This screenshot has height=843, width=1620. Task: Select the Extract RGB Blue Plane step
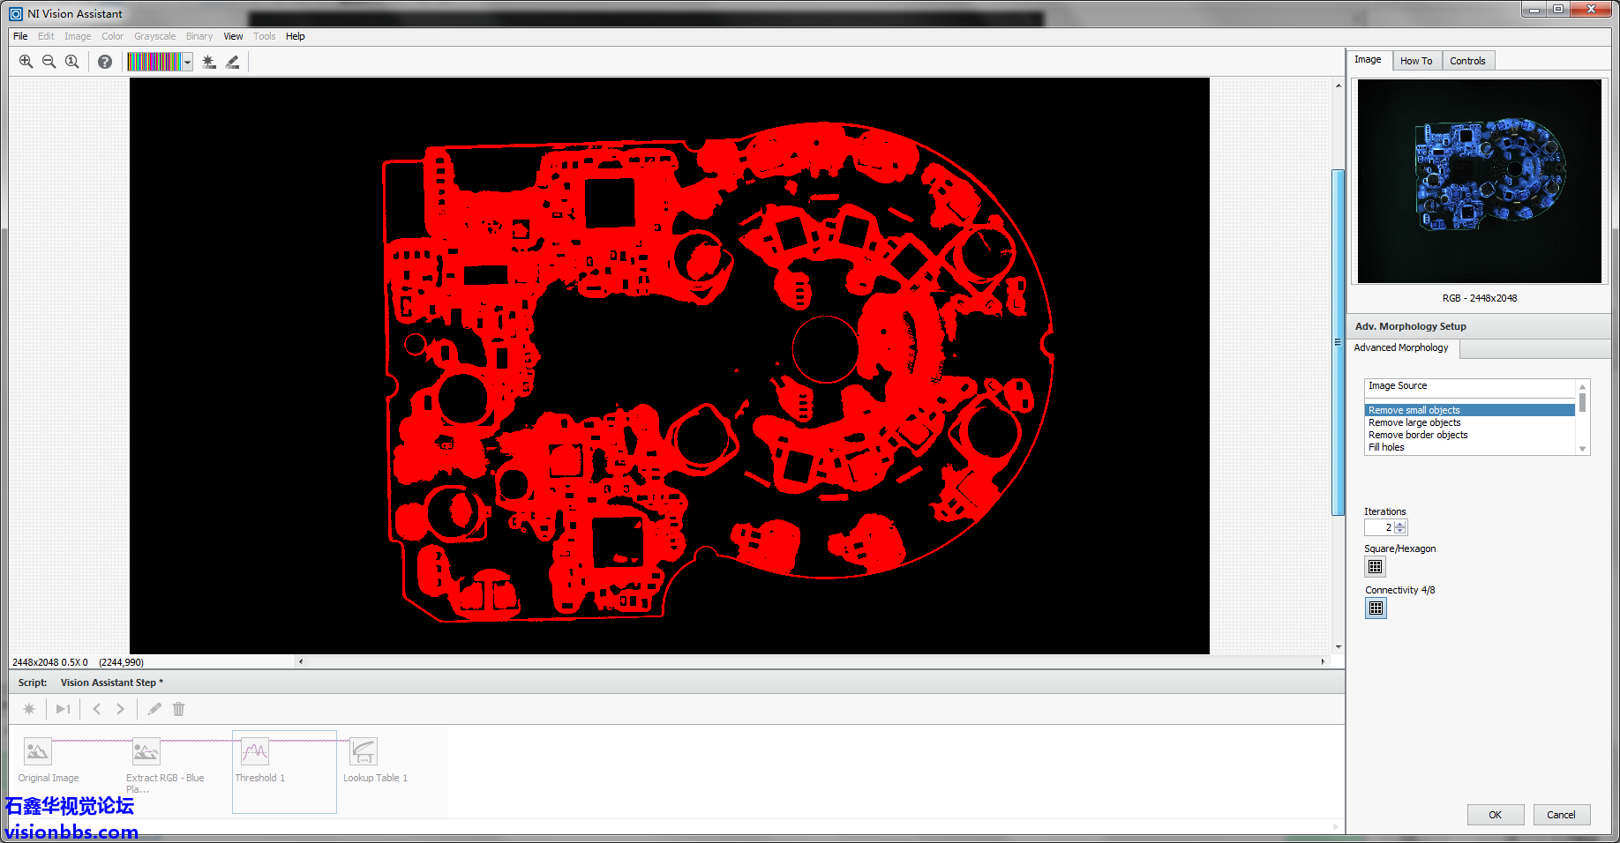pos(146,751)
